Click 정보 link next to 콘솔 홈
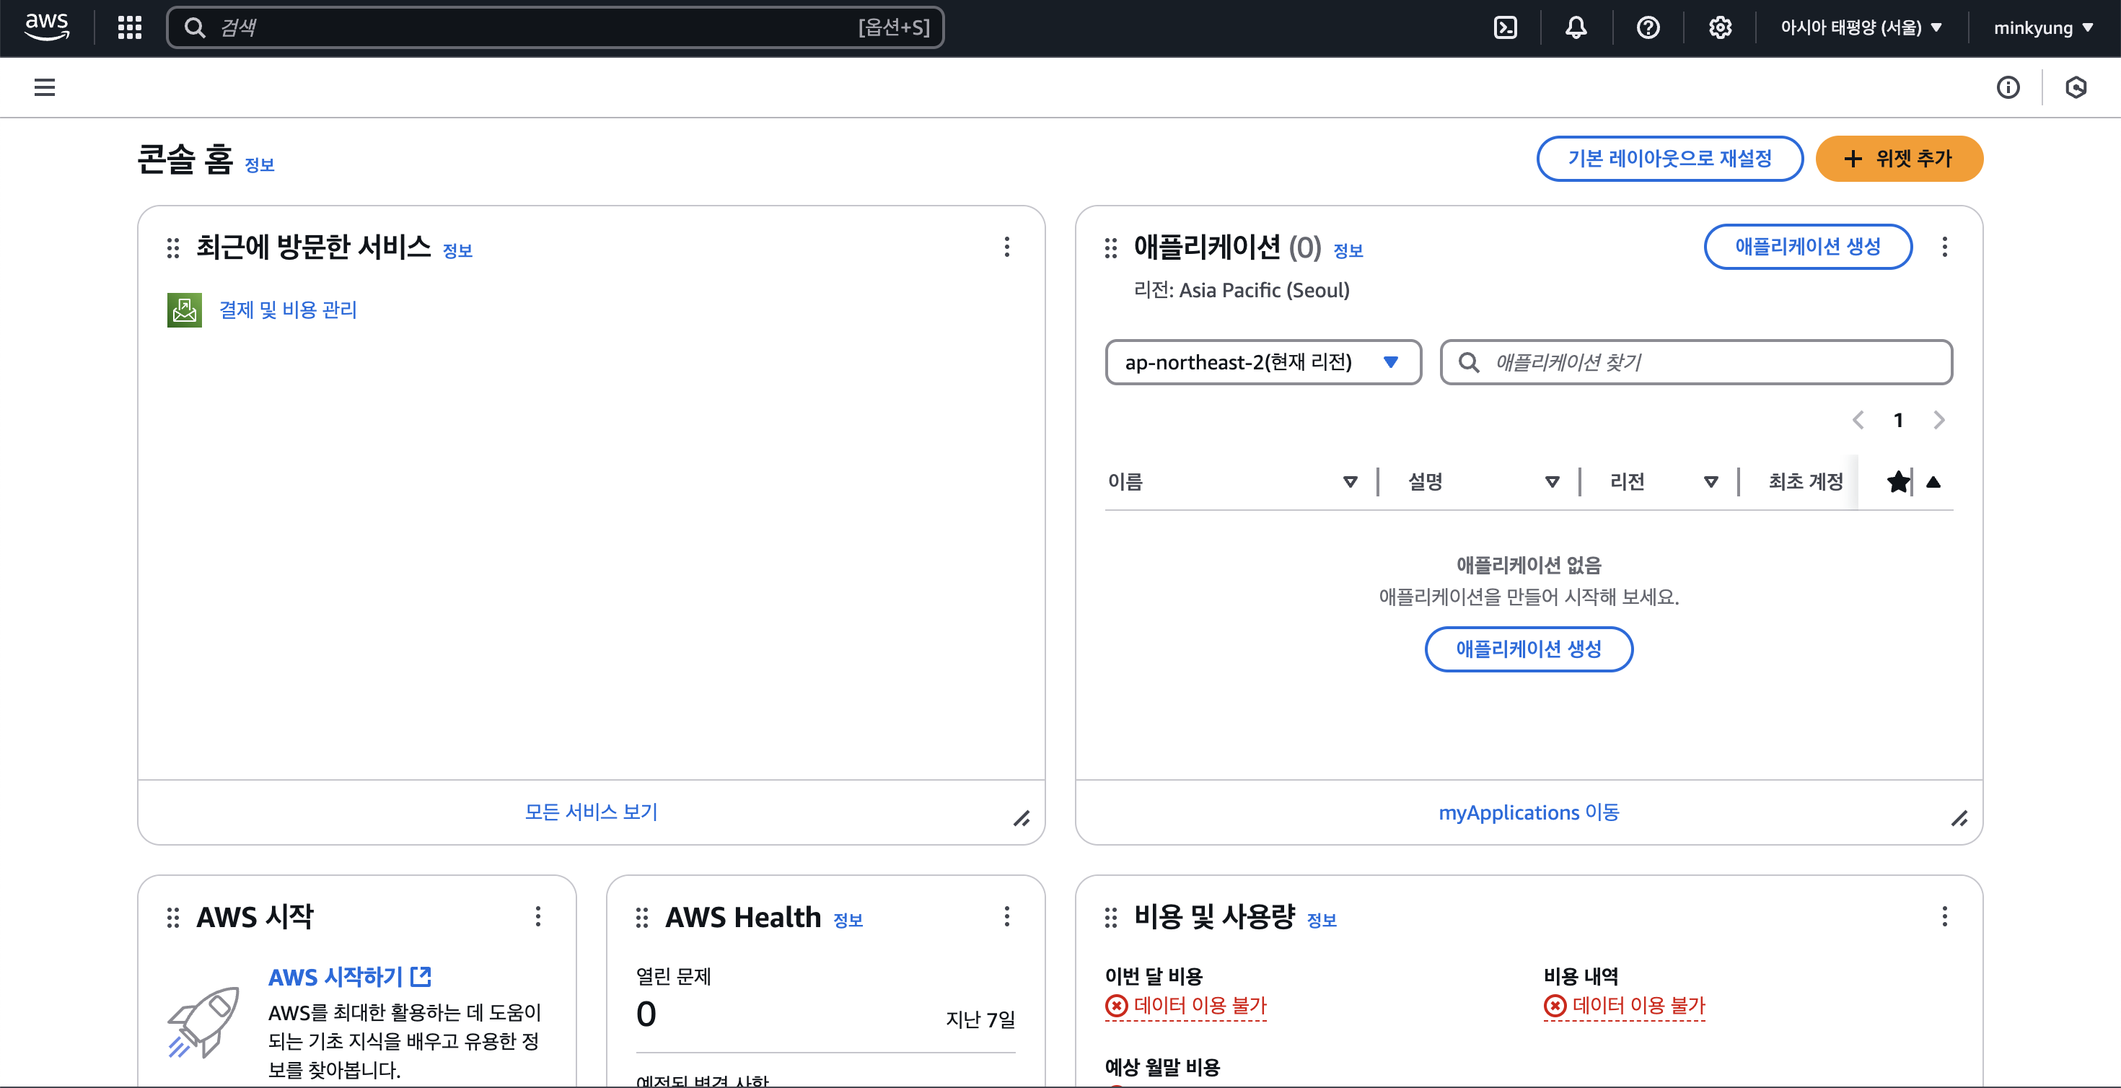 (x=260, y=164)
